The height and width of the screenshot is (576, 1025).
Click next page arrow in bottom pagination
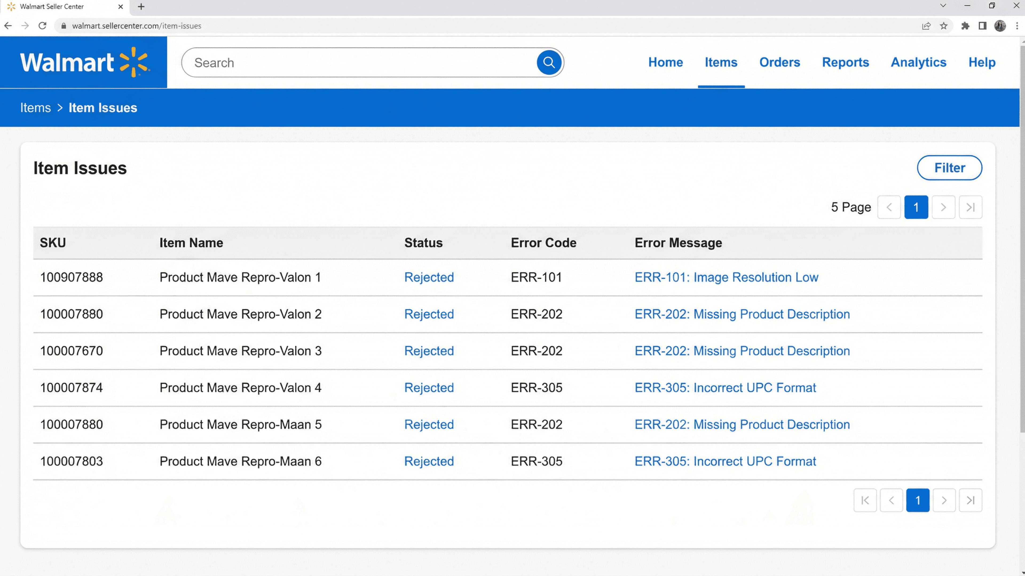pos(944,500)
